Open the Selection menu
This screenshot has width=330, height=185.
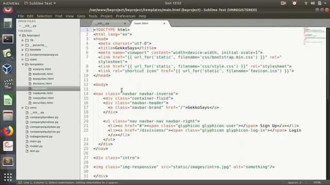(44, 16)
